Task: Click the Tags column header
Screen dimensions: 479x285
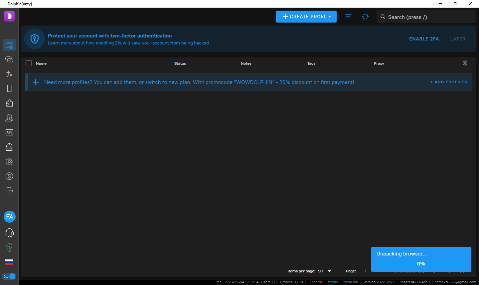Action: [x=311, y=63]
